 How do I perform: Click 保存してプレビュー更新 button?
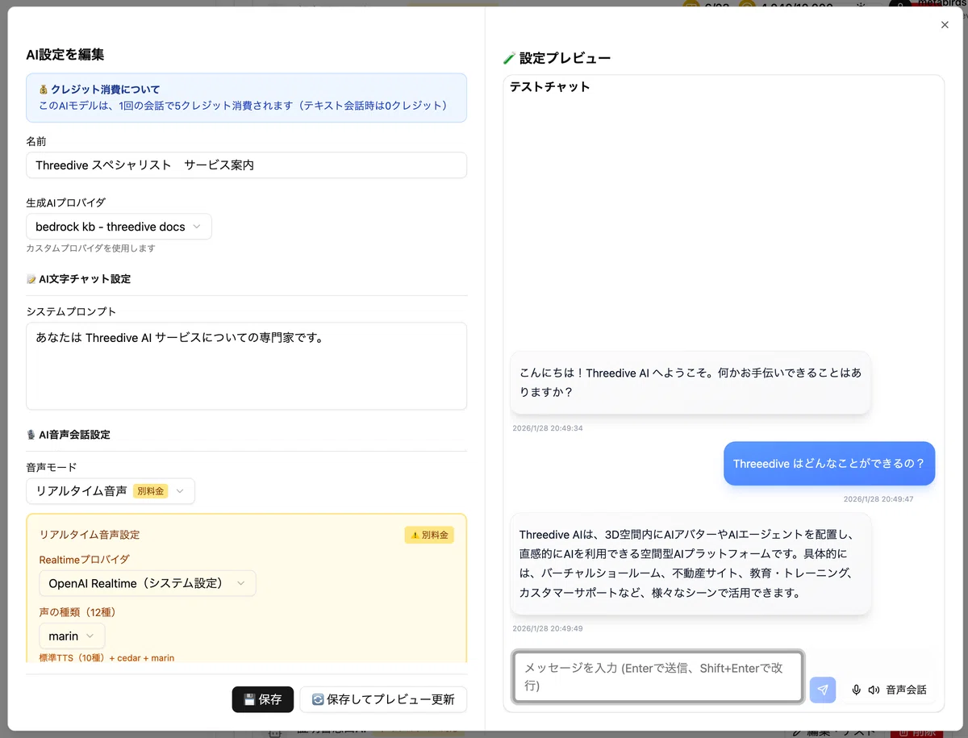click(x=383, y=699)
